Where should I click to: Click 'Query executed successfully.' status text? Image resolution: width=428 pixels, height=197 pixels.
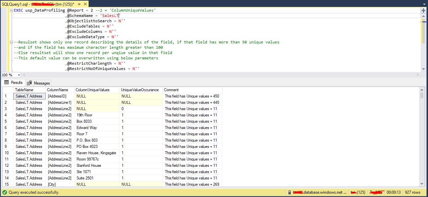34,192
